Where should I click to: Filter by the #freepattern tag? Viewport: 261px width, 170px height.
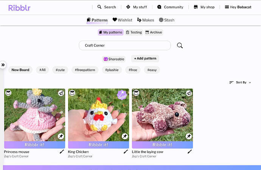85,70
